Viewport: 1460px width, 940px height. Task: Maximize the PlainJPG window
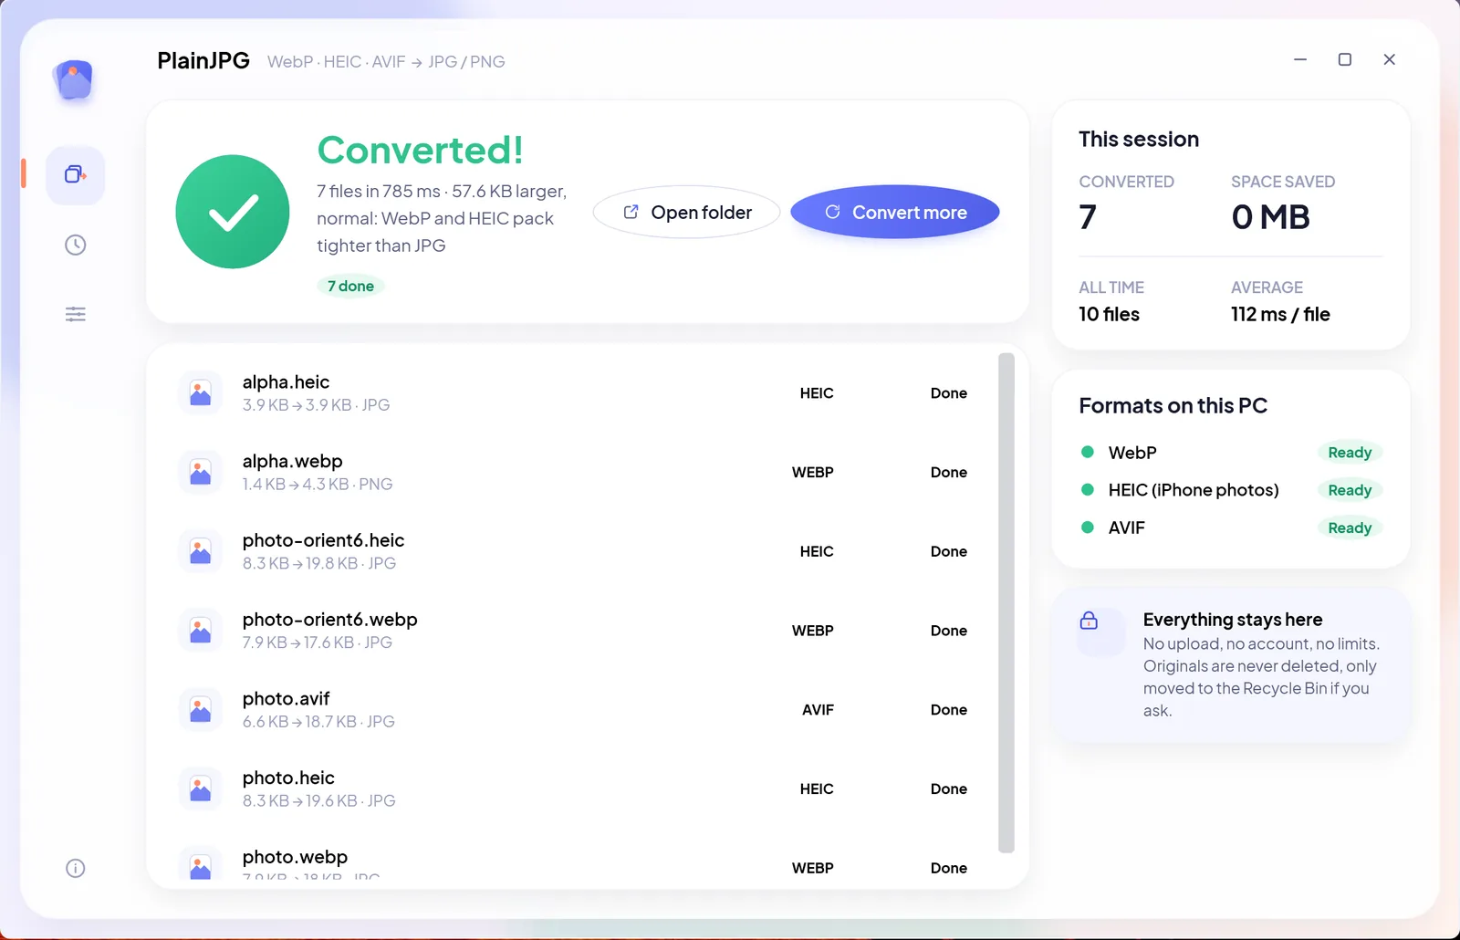pos(1345,59)
